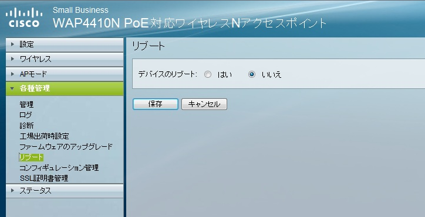This screenshot has width=425, height=217.
Task: Open the ステータス menu
Action: [65, 191]
